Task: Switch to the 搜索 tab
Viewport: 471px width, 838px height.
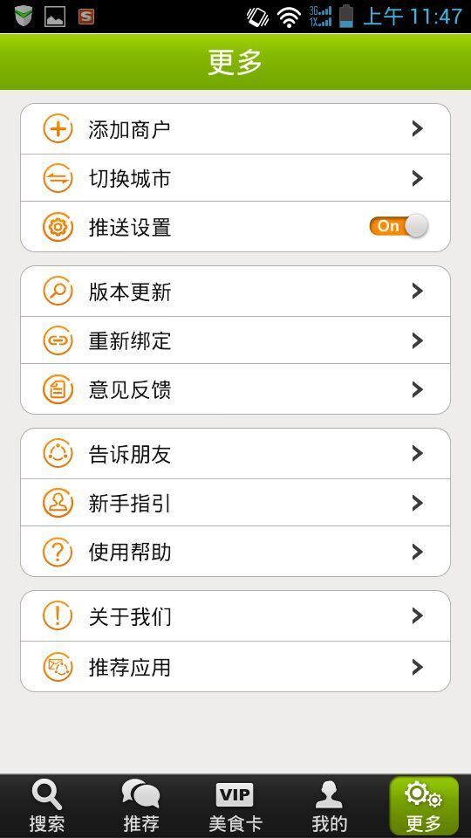Action: [x=47, y=806]
